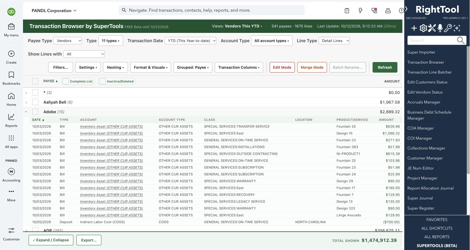The width and height of the screenshot is (470, 250).
Task: Click the Edit Mode button
Action: (x=282, y=67)
